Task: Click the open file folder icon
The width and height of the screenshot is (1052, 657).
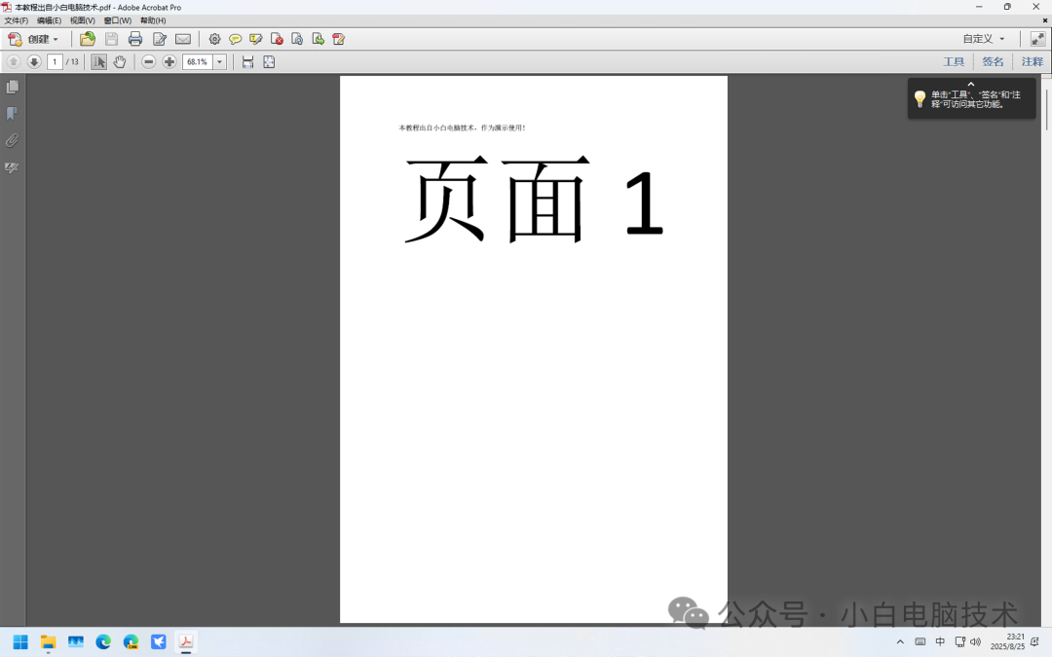Action: point(88,39)
